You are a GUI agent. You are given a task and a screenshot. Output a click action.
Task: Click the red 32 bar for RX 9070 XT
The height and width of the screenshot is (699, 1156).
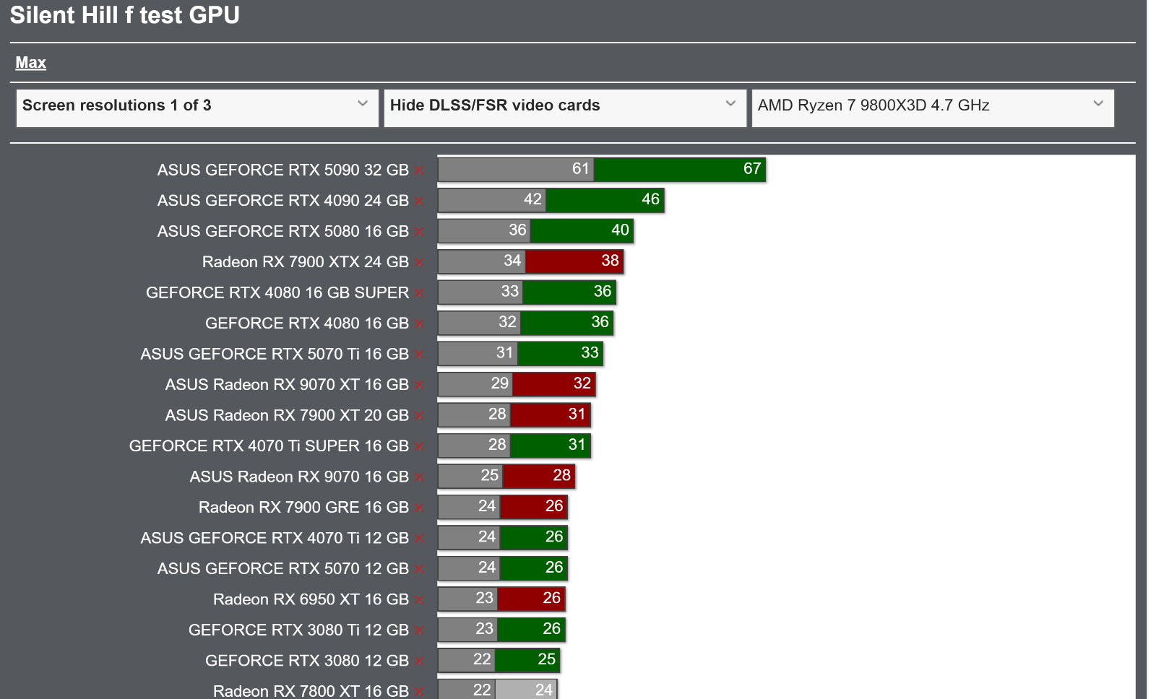(x=554, y=384)
